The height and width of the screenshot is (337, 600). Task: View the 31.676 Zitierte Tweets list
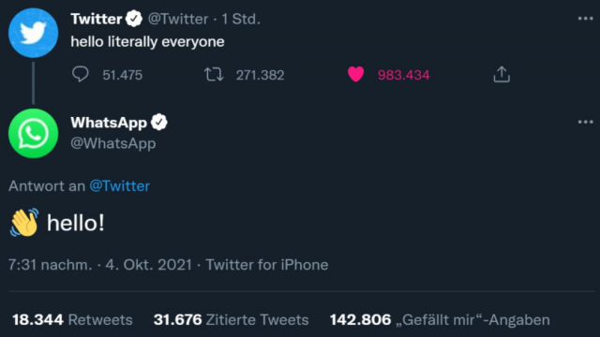(x=232, y=320)
